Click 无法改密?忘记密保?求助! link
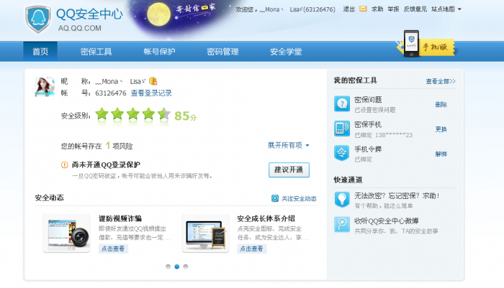This screenshot has width=504, height=288. pos(397,195)
